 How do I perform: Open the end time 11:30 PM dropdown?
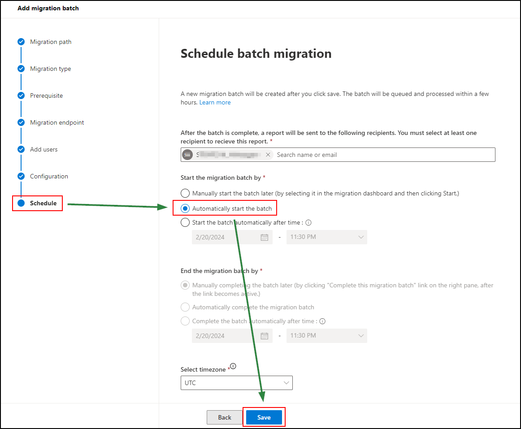(x=326, y=336)
